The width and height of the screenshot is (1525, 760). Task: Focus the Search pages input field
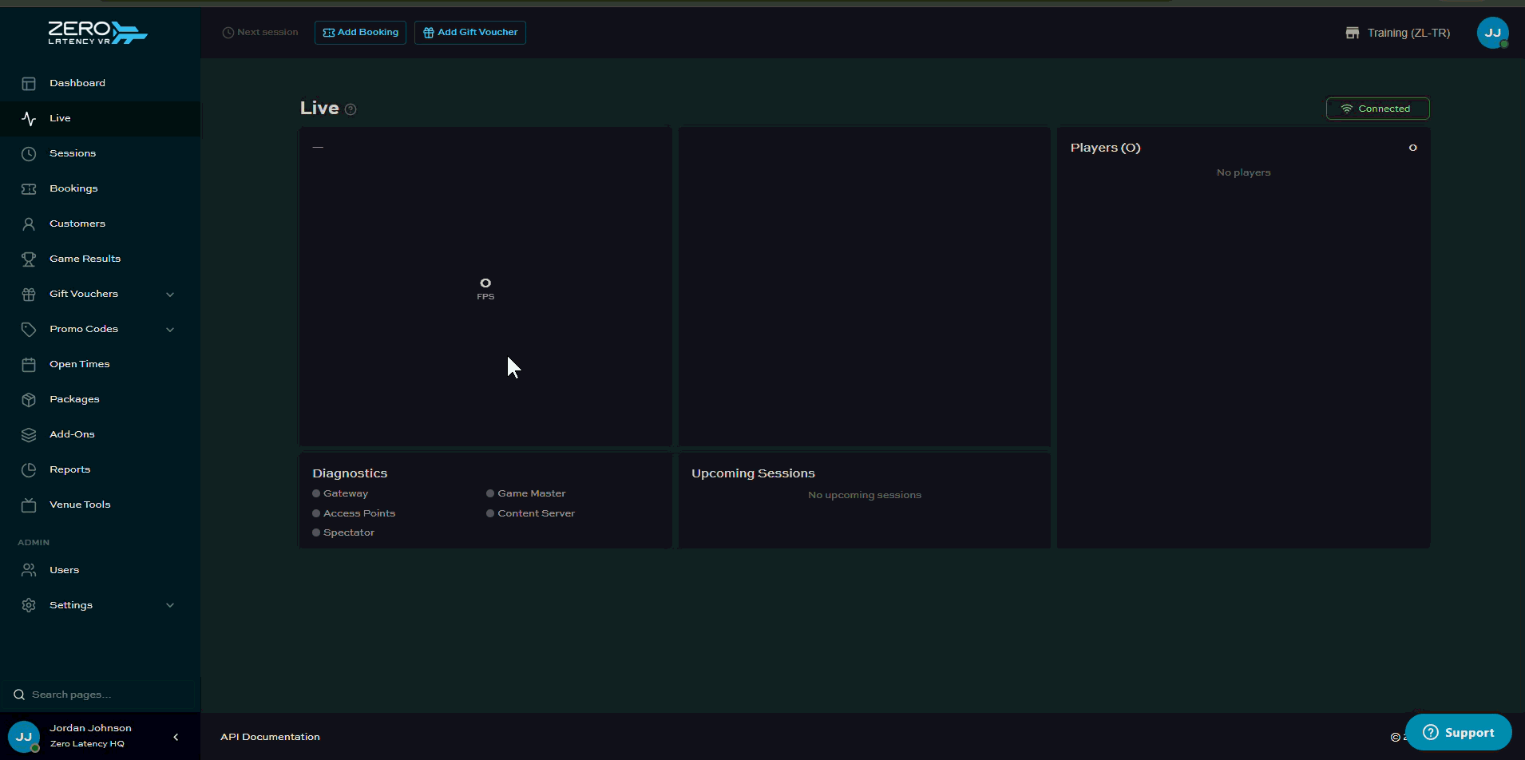click(100, 695)
